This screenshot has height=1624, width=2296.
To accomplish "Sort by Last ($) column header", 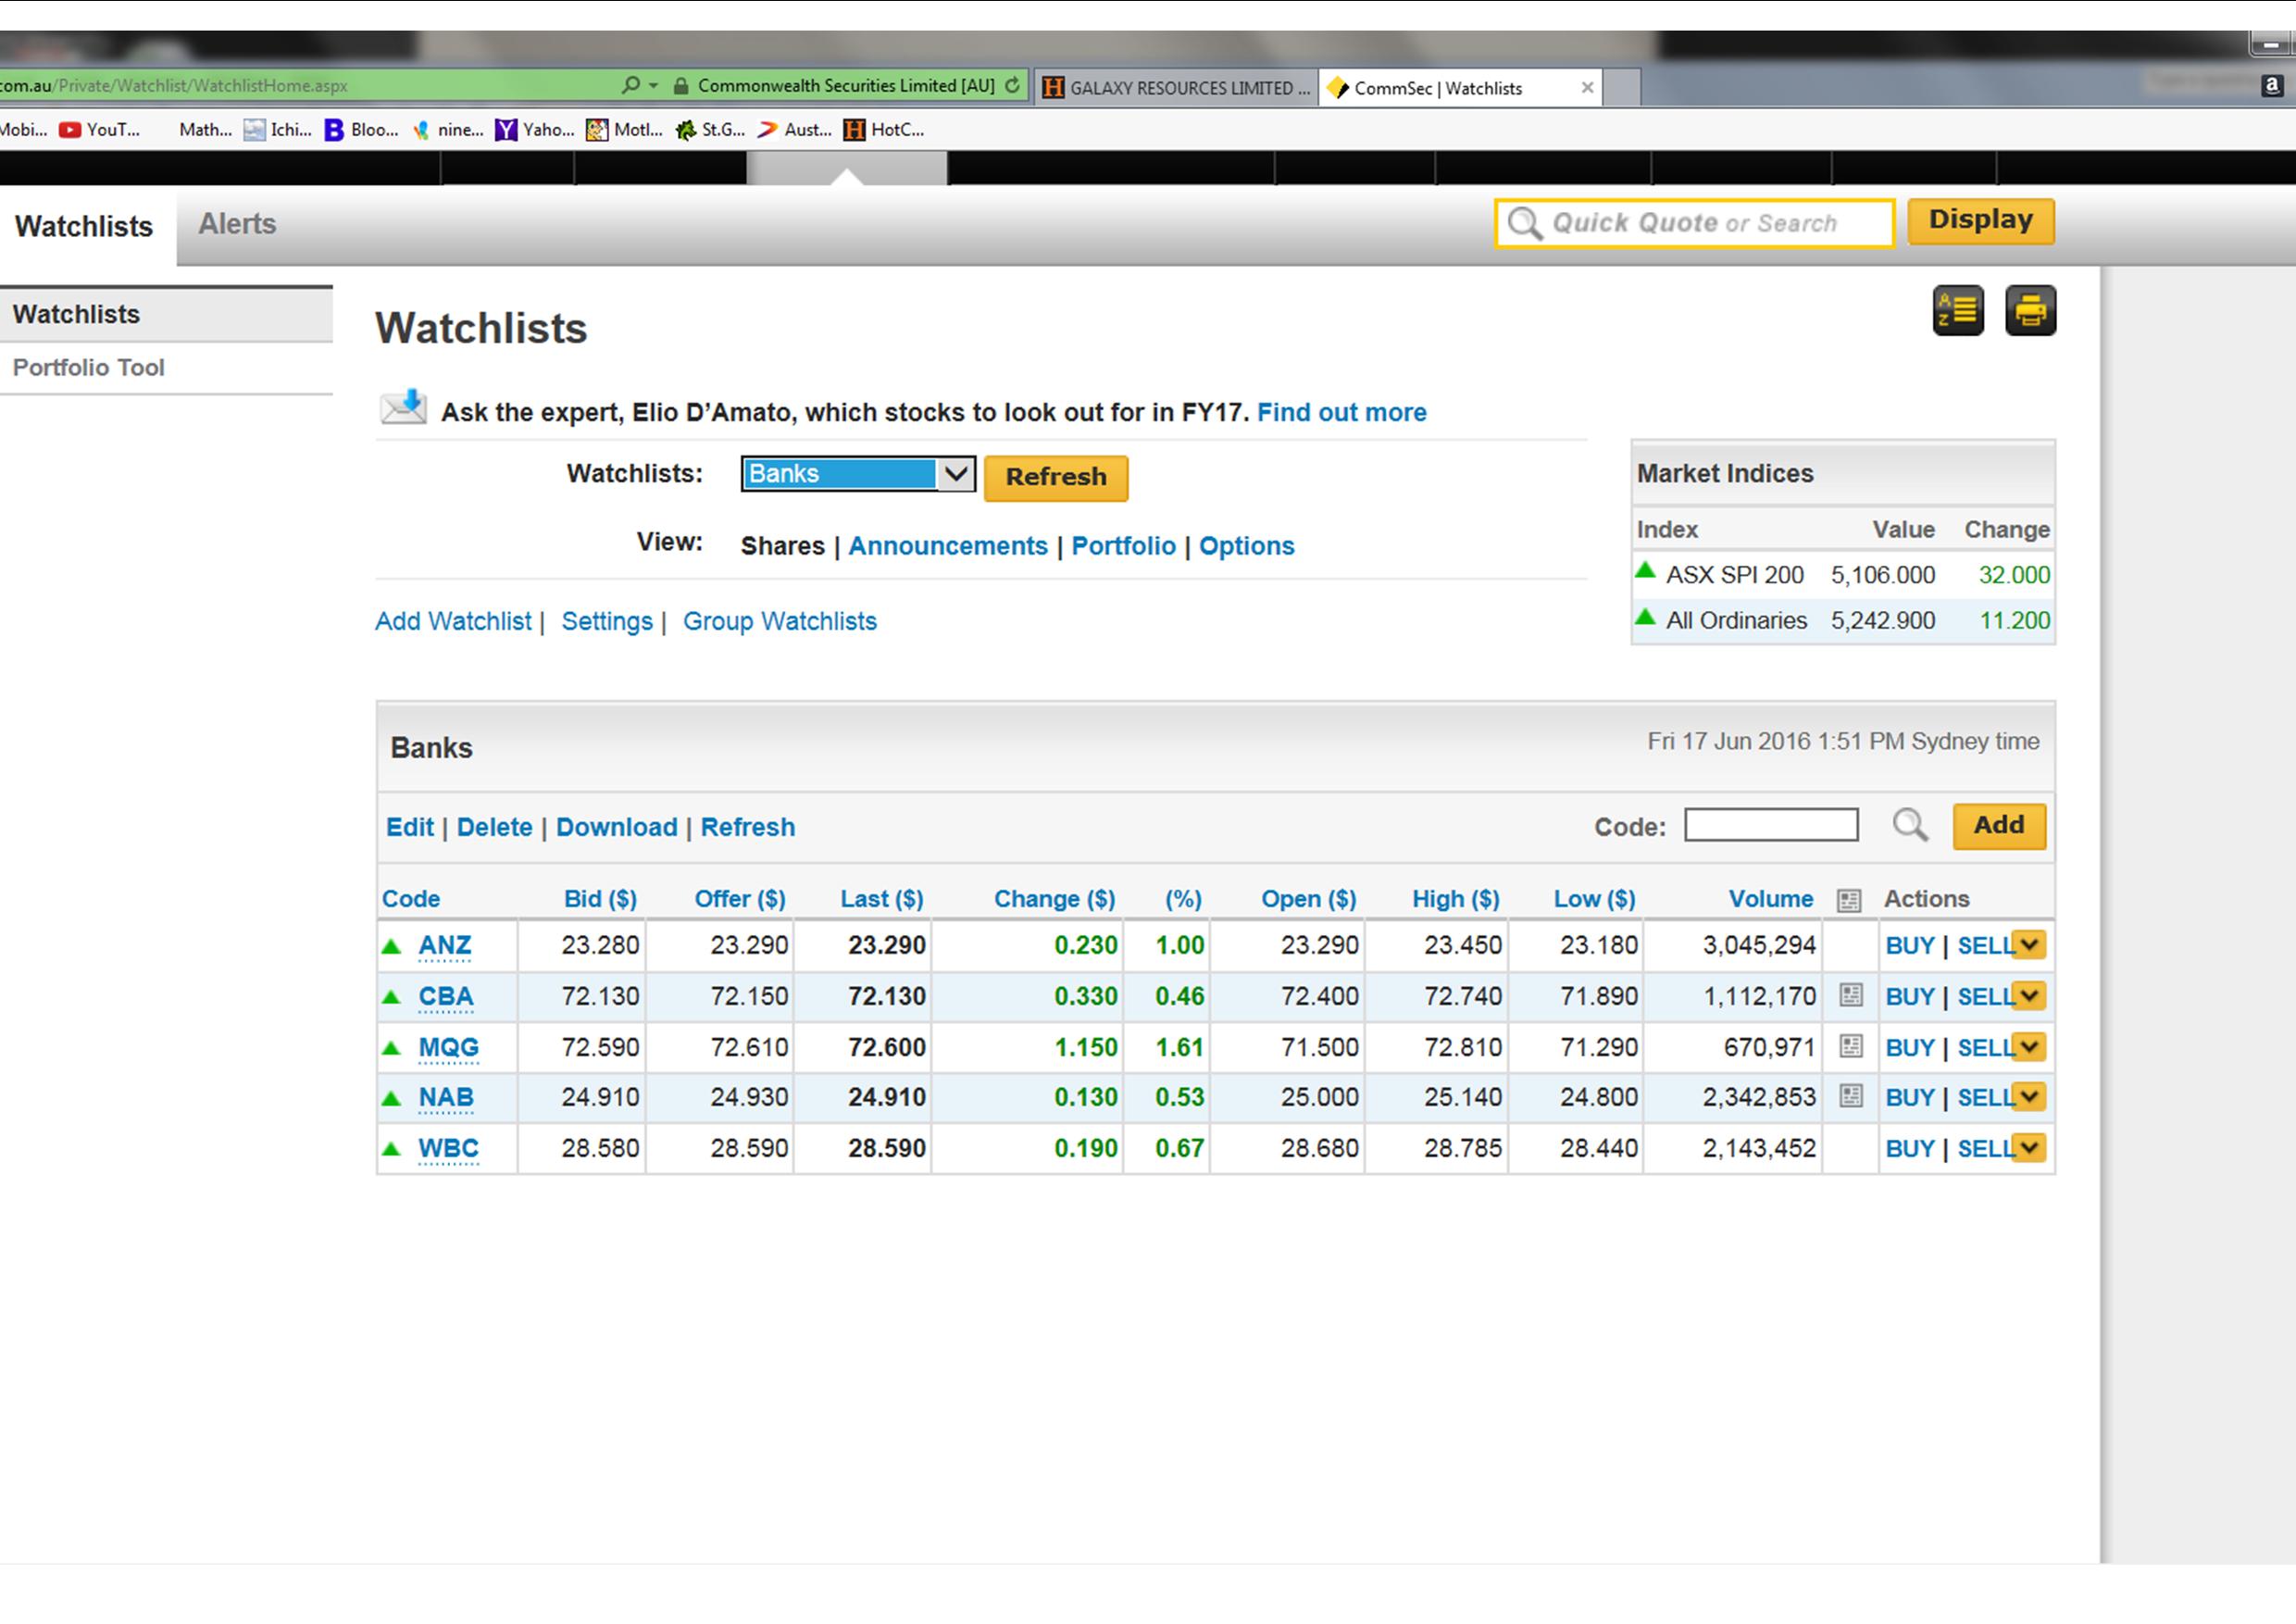I will tap(881, 899).
